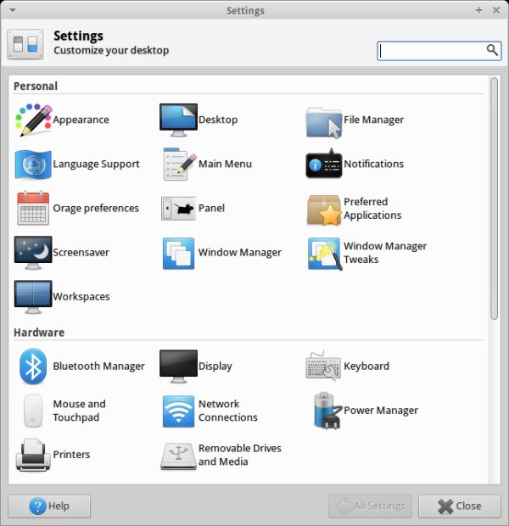Click the 'Network Connections' label
Screen dimensions: 509x526
[x=228, y=411]
